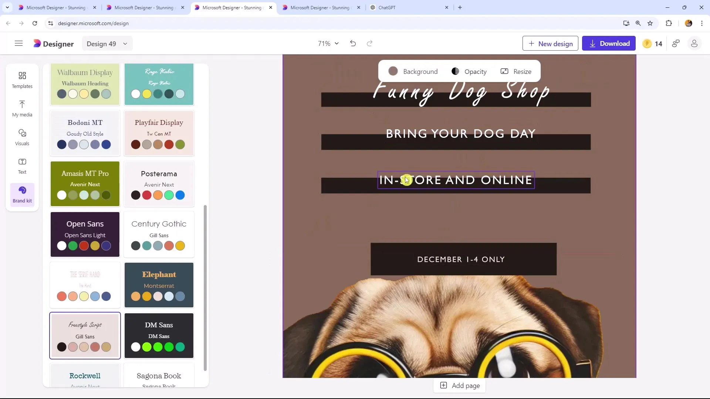The width and height of the screenshot is (710, 399).
Task: Select the Elephant font theme
Action: coord(159,285)
